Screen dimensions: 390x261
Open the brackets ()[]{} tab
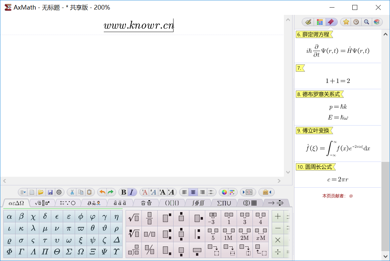pyautogui.click(x=172, y=203)
